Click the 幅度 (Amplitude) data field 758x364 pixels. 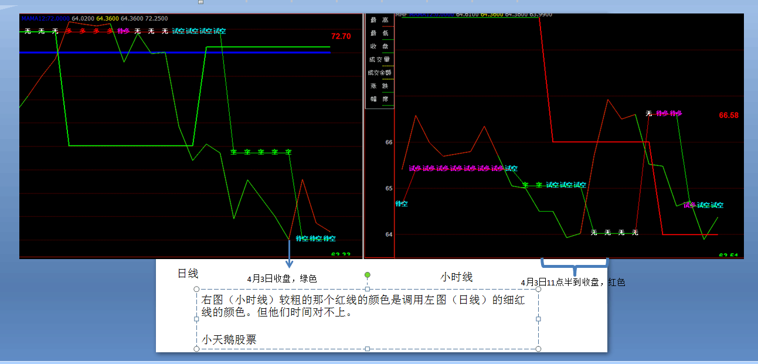point(380,98)
